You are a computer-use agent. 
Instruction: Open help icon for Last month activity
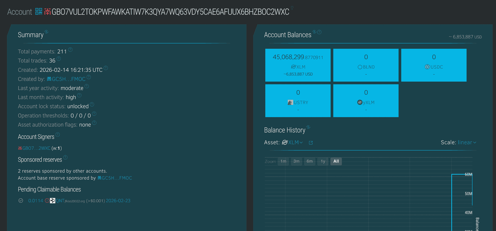click(x=79, y=95)
